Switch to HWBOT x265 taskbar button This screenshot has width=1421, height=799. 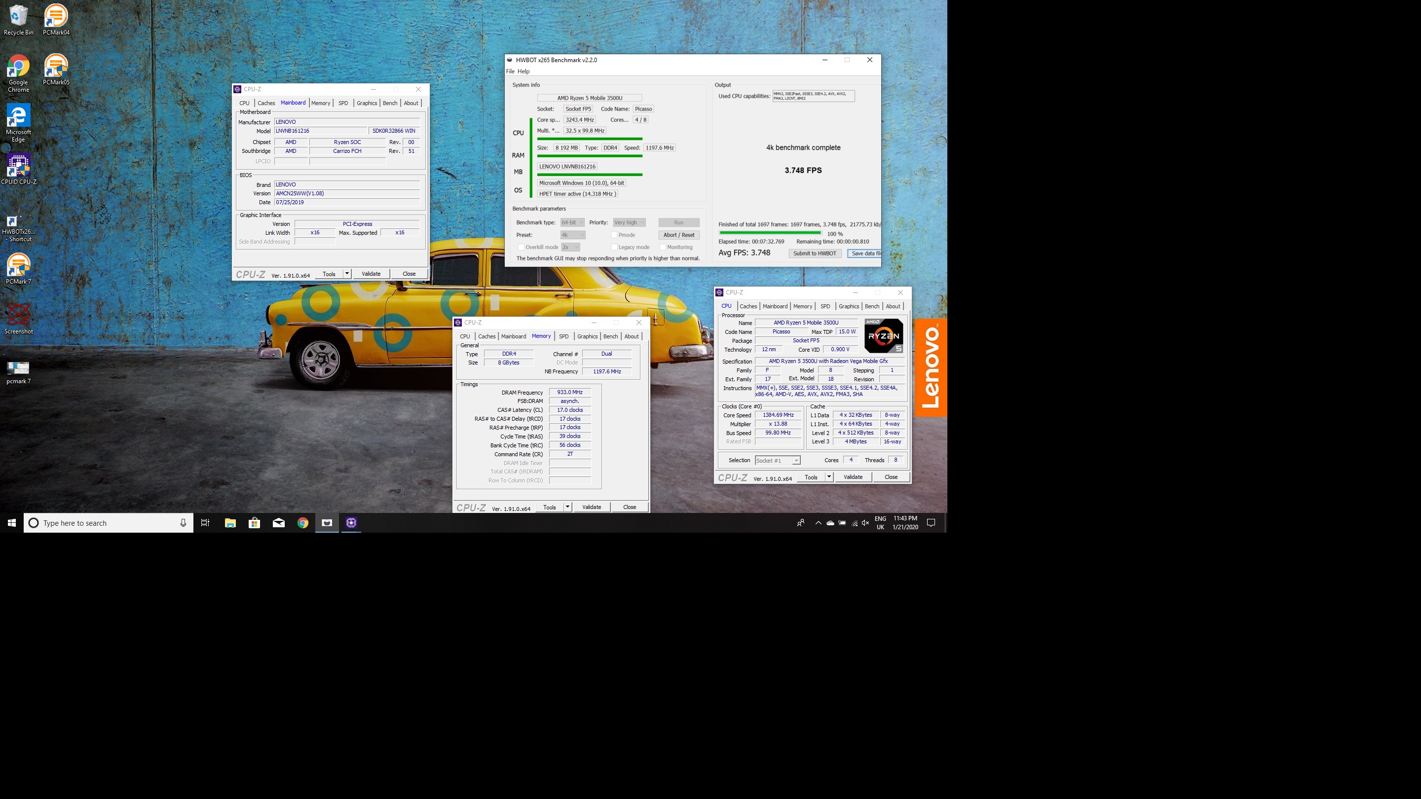coord(327,523)
